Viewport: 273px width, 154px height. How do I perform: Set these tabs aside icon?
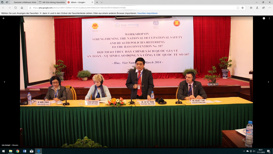7,2
